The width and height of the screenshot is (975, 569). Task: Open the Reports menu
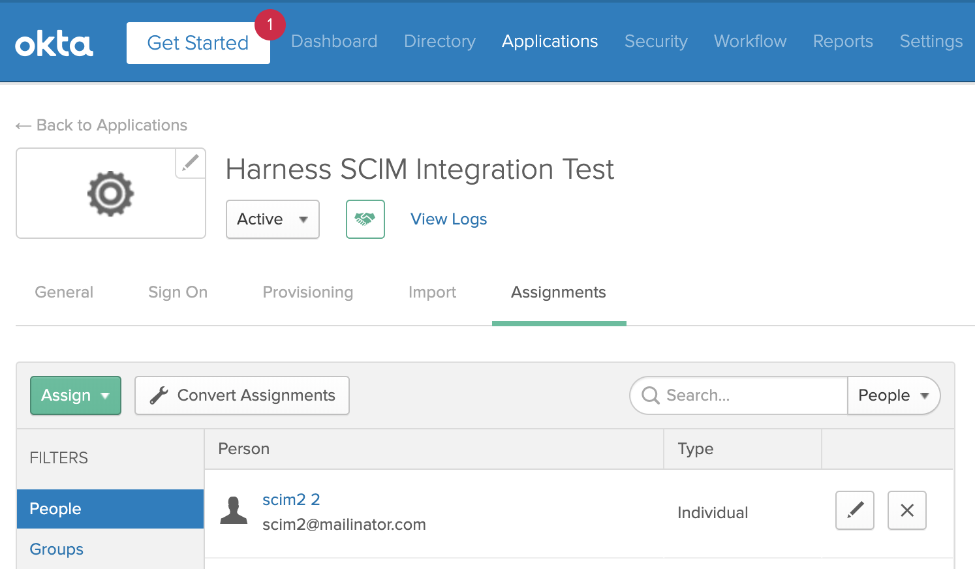coord(843,41)
